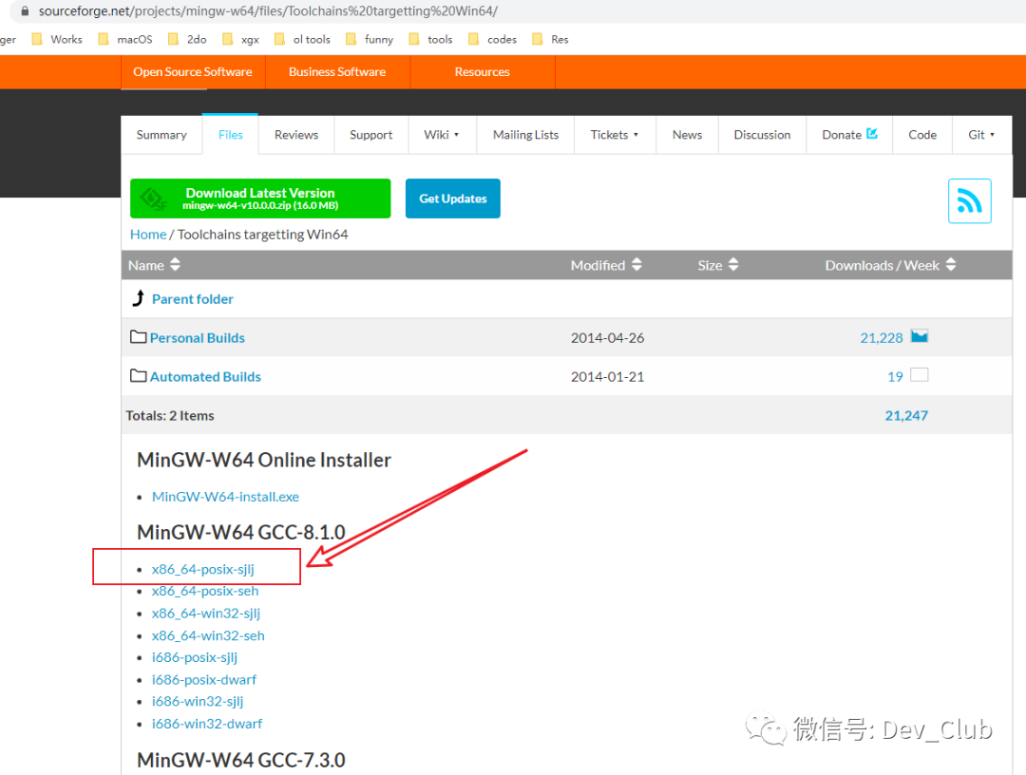This screenshot has width=1026, height=775.
Task: Click the 2014-01-21 modified date
Action: [607, 377]
